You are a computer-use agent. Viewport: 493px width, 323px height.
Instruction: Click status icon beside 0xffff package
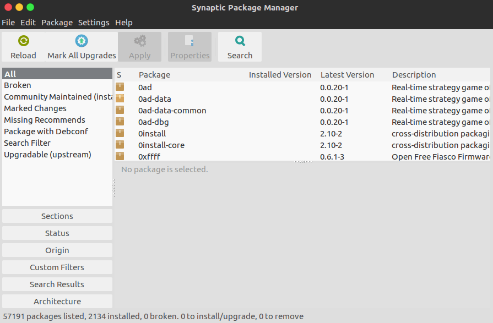click(120, 156)
